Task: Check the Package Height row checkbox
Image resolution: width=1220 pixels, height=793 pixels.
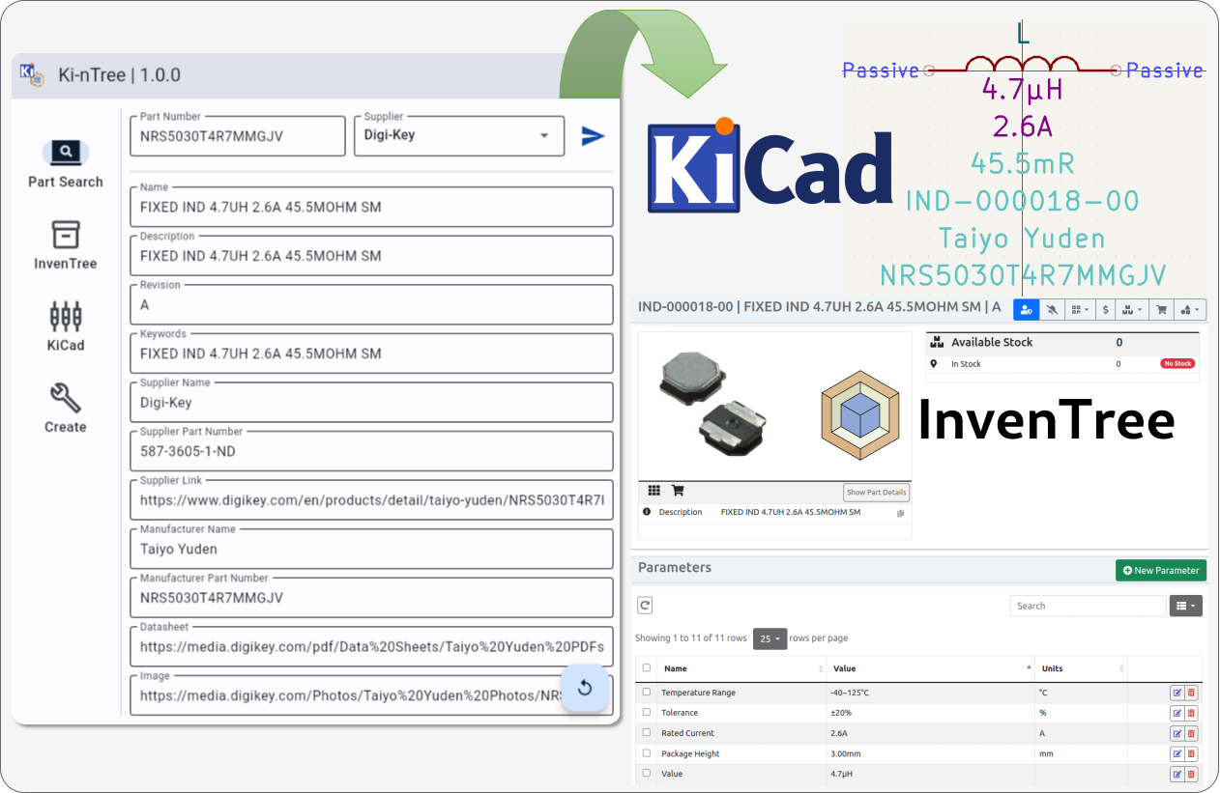Action: (x=647, y=752)
